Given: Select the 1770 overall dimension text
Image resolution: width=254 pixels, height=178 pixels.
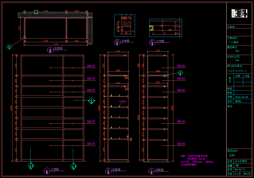Looking at the screenshot, I should tap(56, 44).
